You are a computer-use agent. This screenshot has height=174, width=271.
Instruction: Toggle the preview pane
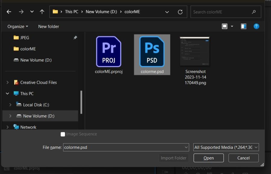[x=244, y=26]
